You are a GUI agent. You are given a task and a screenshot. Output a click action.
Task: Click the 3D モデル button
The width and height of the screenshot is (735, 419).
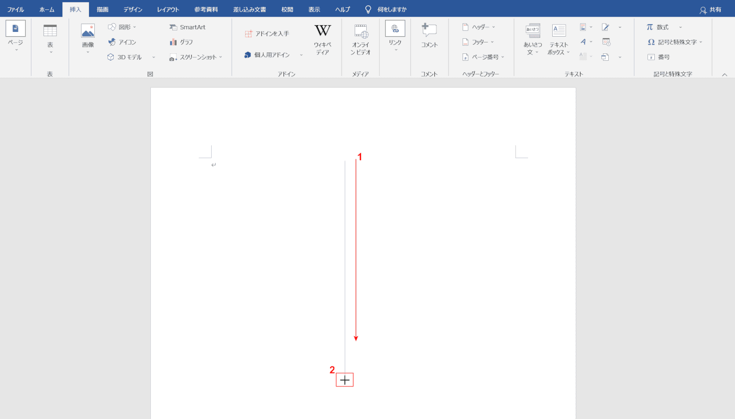pyautogui.click(x=125, y=57)
